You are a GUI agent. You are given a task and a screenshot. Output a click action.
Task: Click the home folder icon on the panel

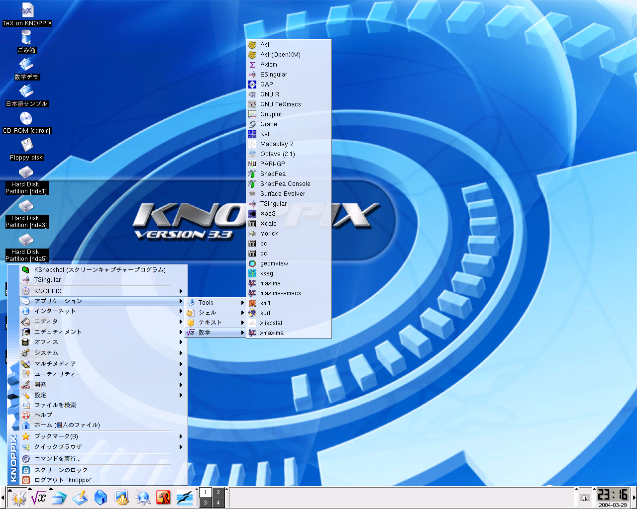click(x=101, y=498)
